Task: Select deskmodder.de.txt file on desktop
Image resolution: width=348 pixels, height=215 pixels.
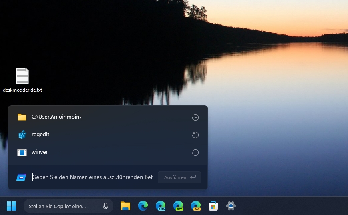Action: click(x=22, y=80)
